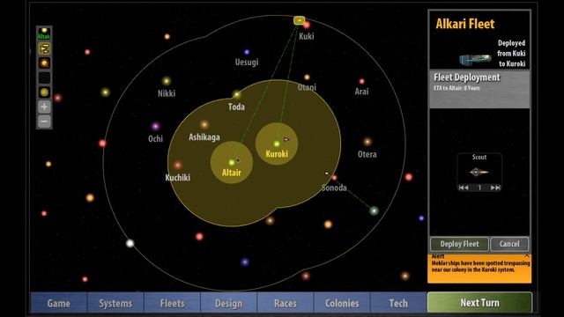Select the Otera star
Image resolution: width=564 pixels, height=317 pixels.
point(367,142)
